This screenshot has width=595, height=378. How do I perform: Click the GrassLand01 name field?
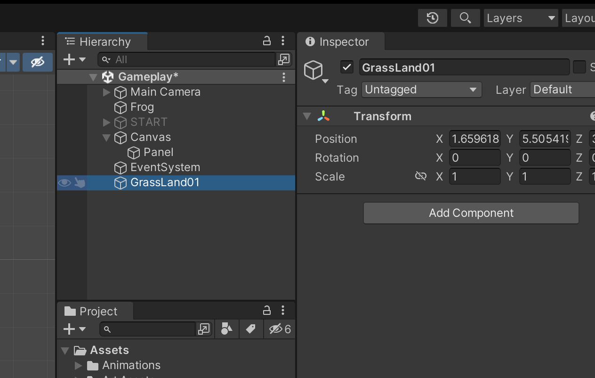coord(464,67)
